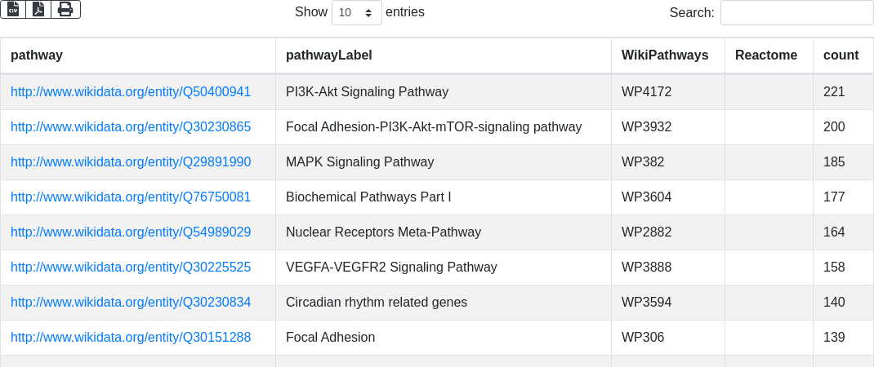This screenshot has width=874, height=367.
Task: Select the MAPK Signaling Pathway label cell
Action: point(444,162)
